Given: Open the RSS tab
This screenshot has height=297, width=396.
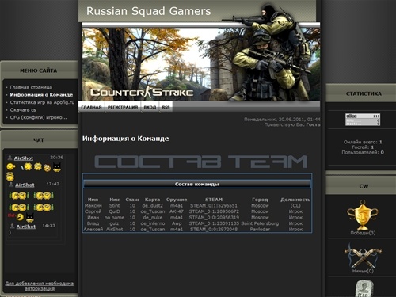Looking at the screenshot, I should point(166,107).
